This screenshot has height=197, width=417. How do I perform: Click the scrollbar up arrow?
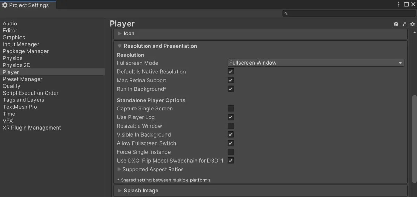click(x=414, y=32)
